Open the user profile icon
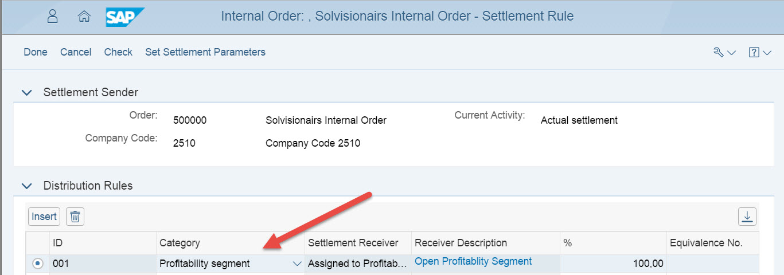 coord(53,16)
